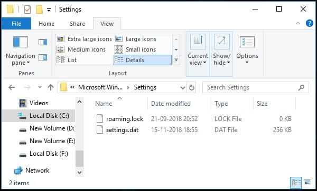Select New Volume (D:) drive
Image resolution: width=317 pixels, height=191 pixels.
tap(47, 128)
